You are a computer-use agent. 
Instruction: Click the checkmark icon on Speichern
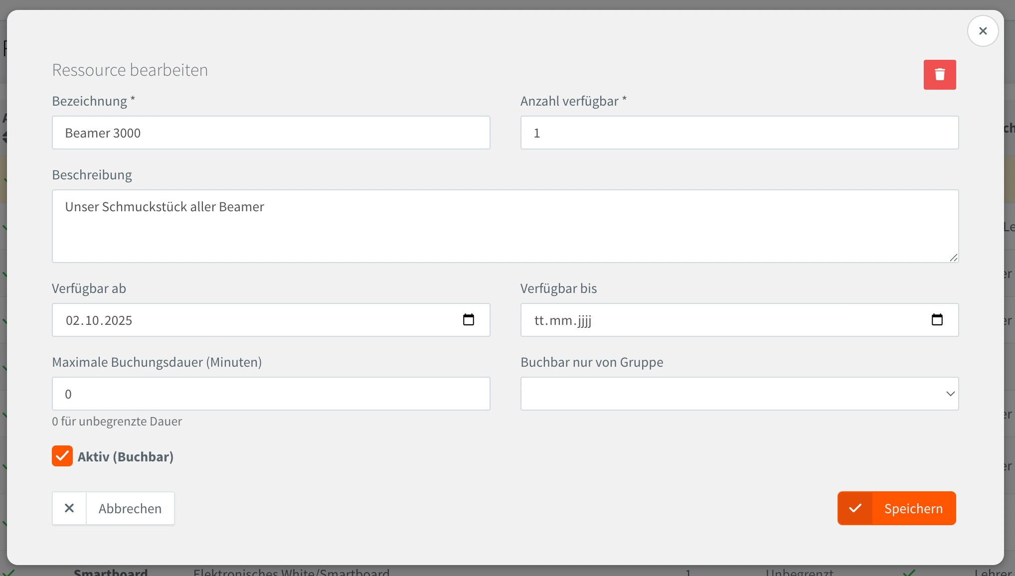pos(855,508)
